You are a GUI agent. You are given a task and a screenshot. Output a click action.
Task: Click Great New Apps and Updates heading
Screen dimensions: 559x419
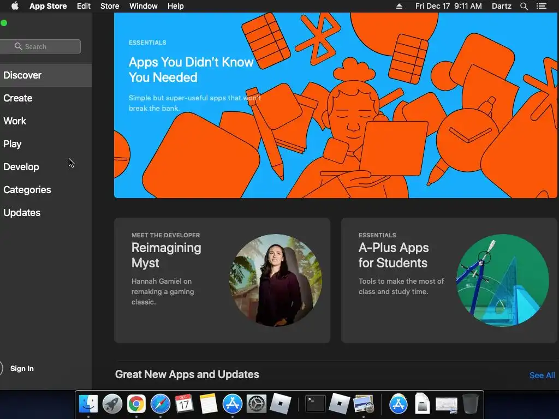(x=187, y=374)
